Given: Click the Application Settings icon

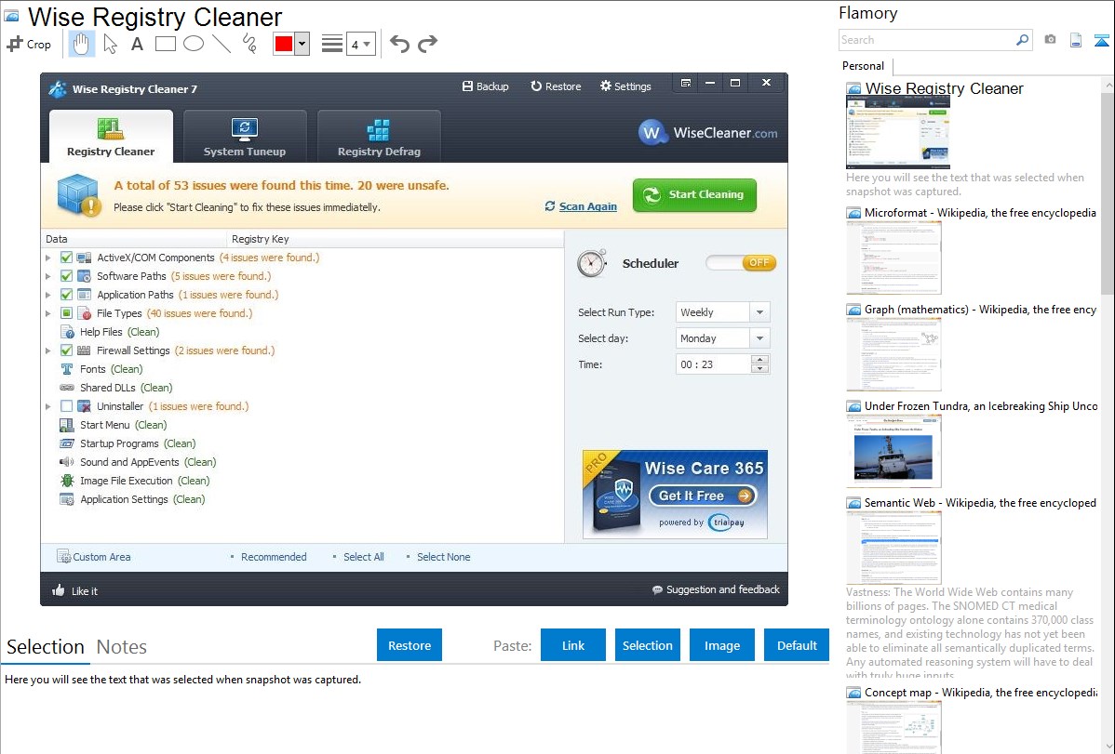Looking at the screenshot, I should 67,499.
